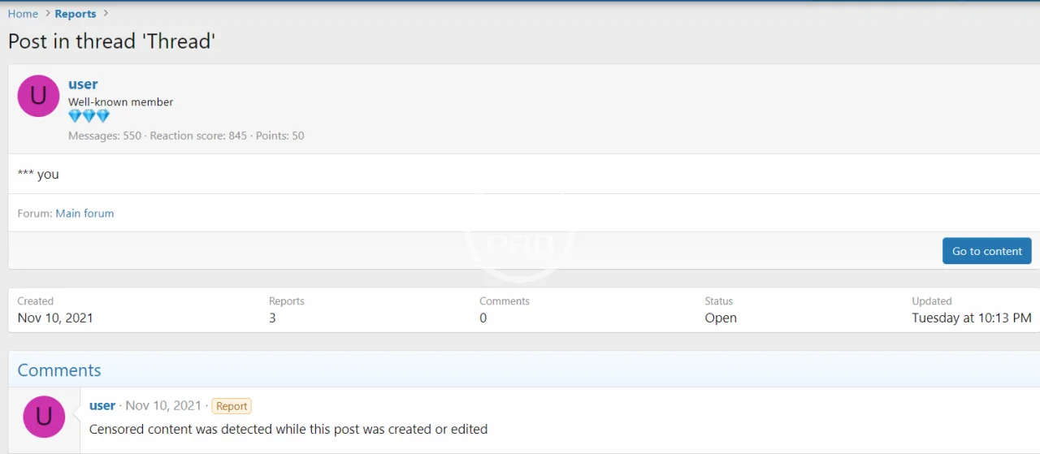Screen dimensions: 1040x454
Task: Open the Main forum link
Action: [x=84, y=214]
